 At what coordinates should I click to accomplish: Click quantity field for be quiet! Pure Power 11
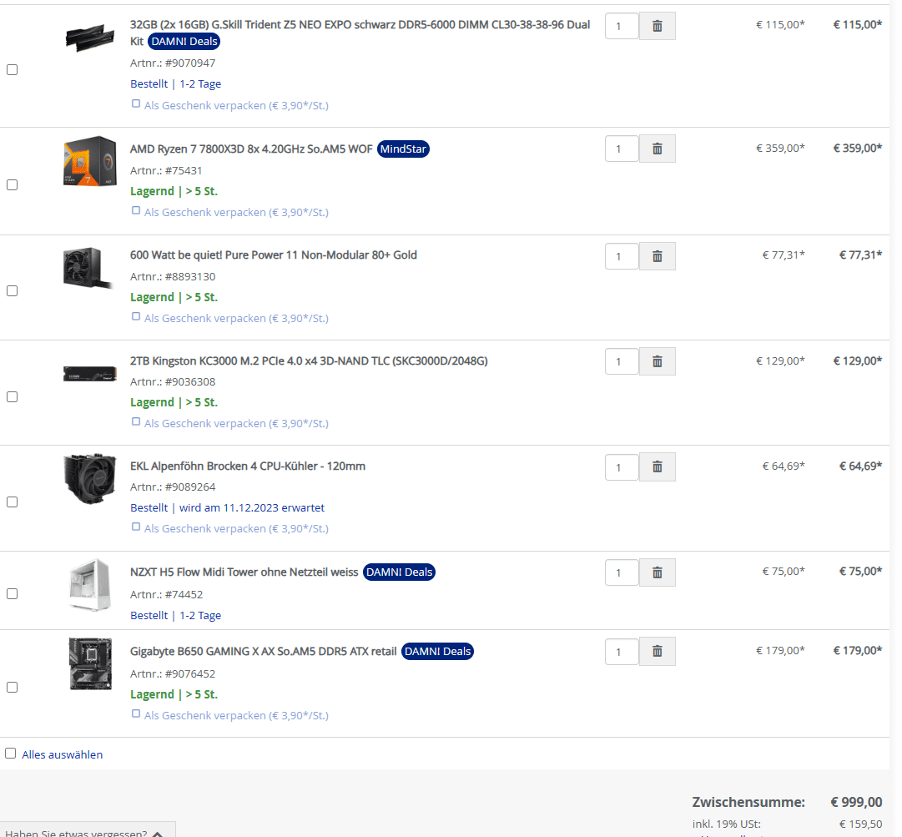(x=622, y=256)
